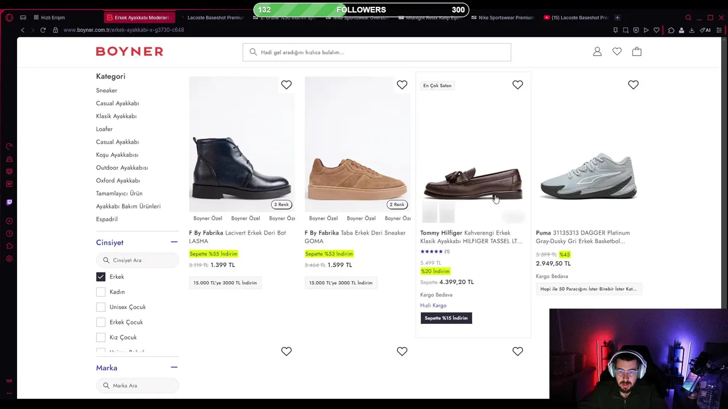Switch to Midnight Relax Kalıp tab
The width and height of the screenshot is (728, 409).
431,18
